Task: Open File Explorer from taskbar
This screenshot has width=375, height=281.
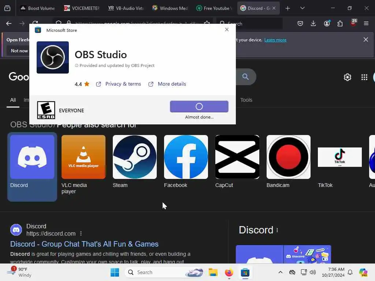Action: pyautogui.click(x=213, y=272)
